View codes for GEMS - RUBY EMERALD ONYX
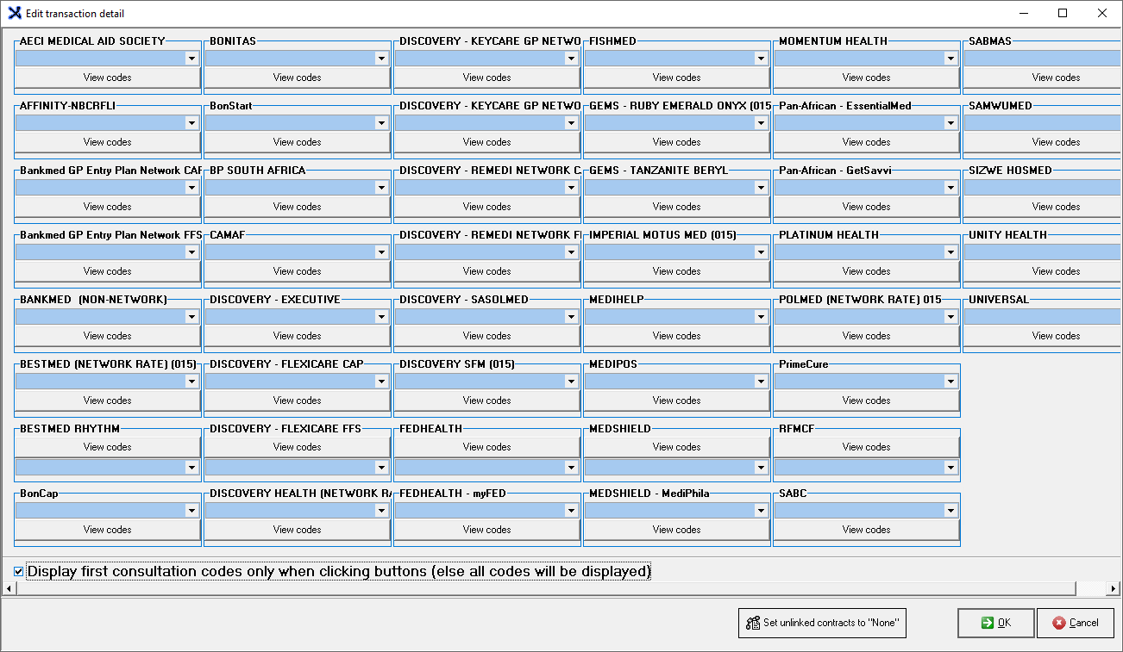The height and width of the screenshot is (652, 1123). pyautogui.click(x=677, y=142)
